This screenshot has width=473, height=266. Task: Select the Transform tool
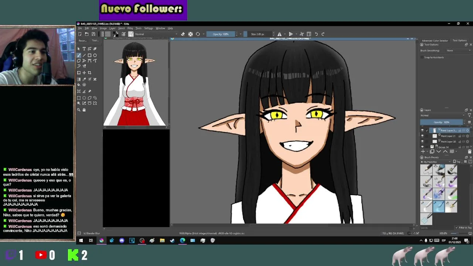tap(79, 73)
